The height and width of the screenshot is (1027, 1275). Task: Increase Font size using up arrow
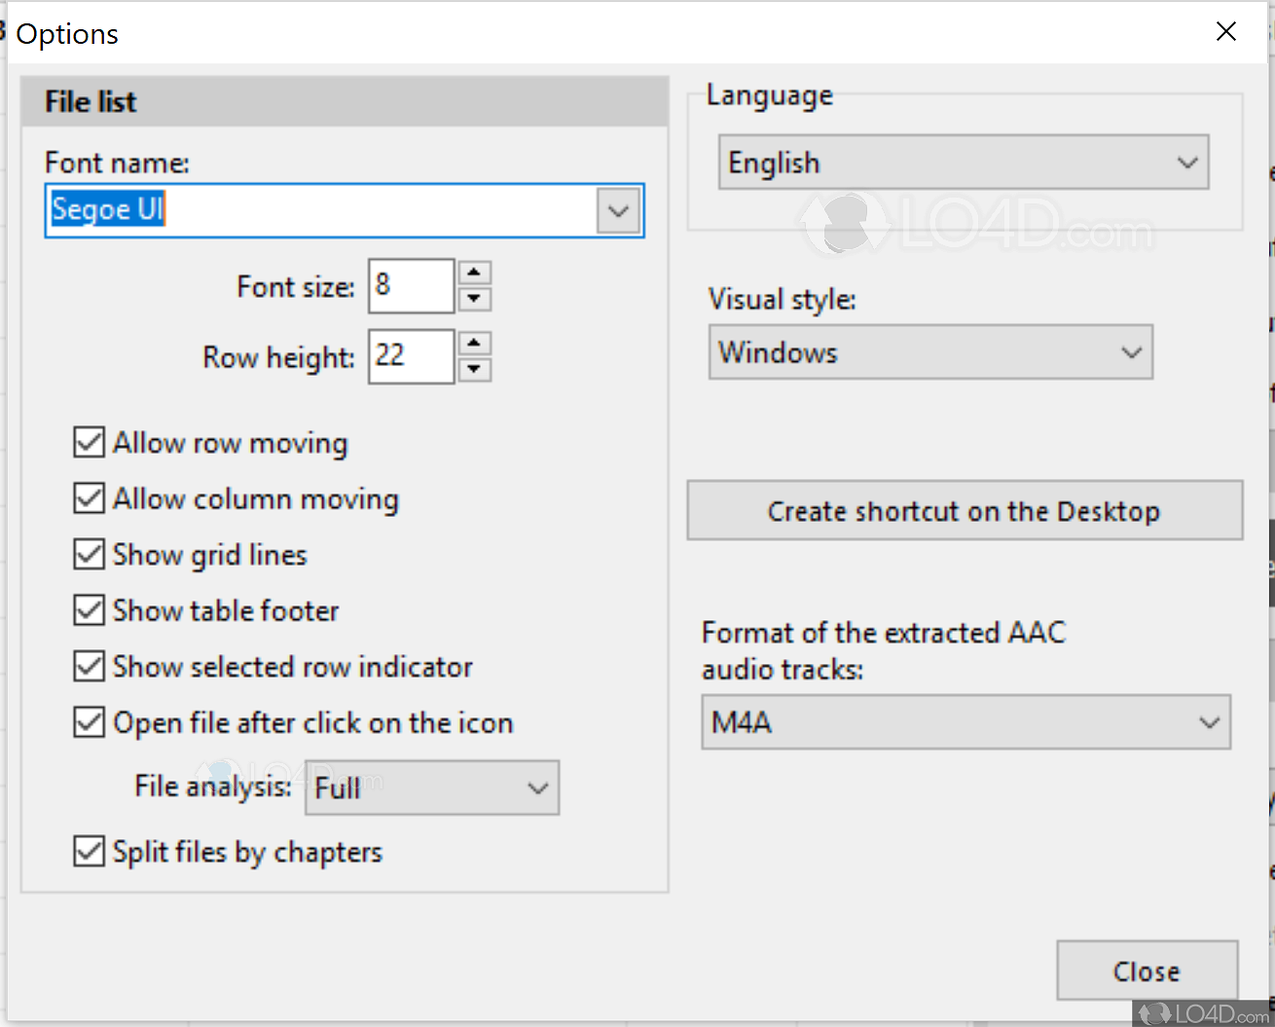point(474,273)
